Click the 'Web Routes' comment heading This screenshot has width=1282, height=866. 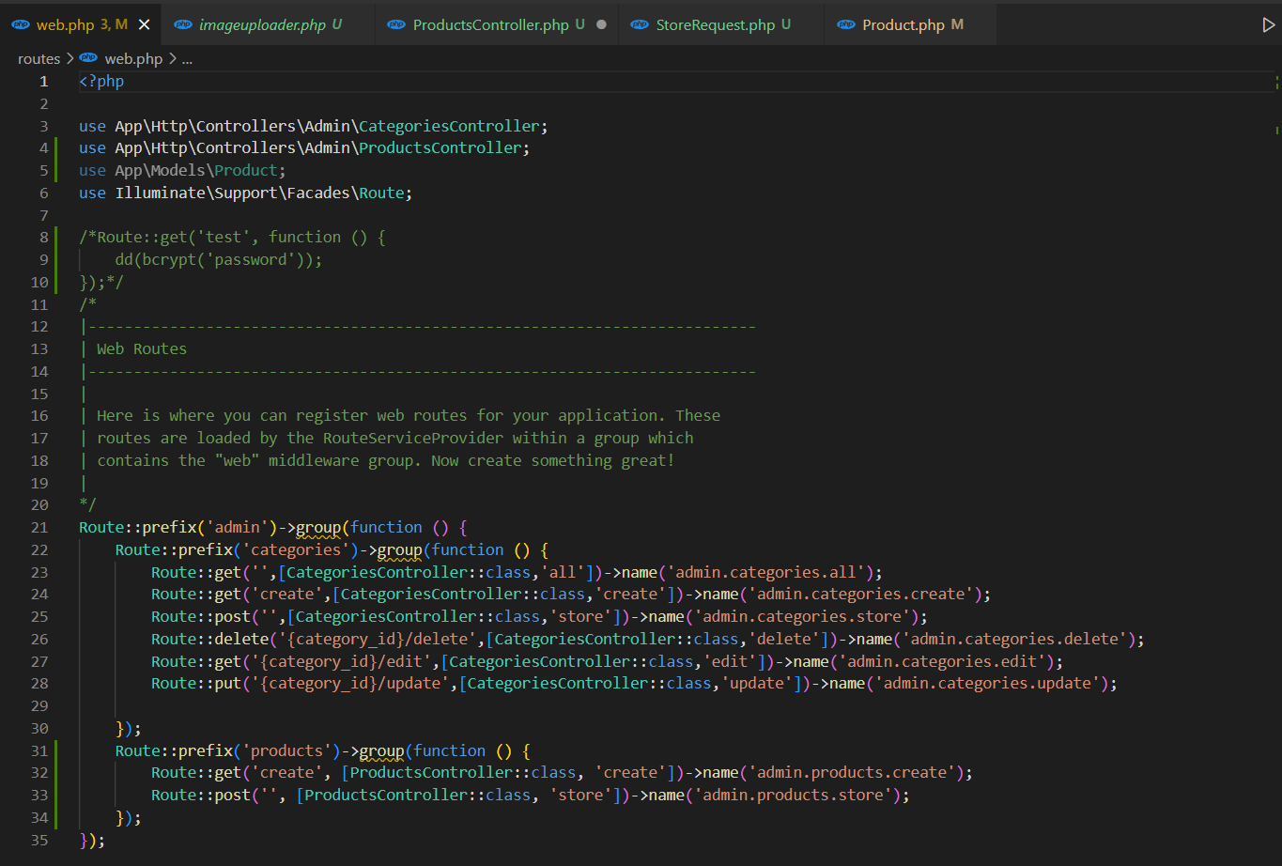tap(142, 348)
